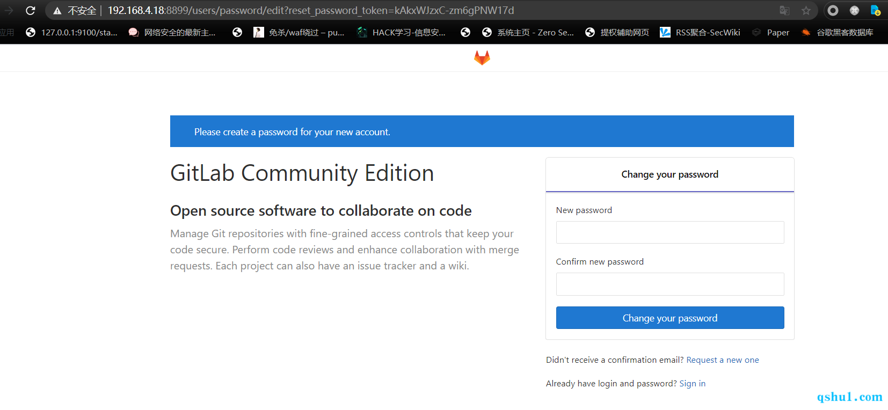Open the 免杀/waf绕过 bookmark

(299, 32)
